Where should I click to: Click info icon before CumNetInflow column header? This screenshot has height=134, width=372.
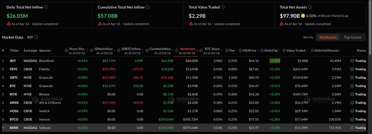147,50
